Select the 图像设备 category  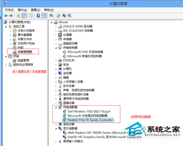[69, 103]
